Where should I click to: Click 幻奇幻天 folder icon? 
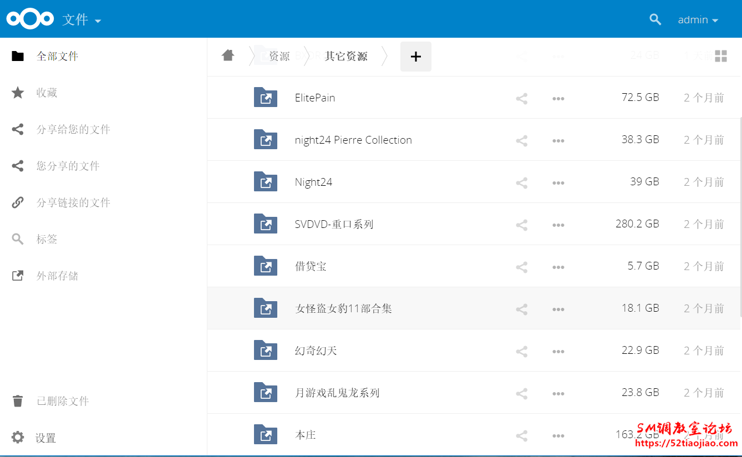pyautogui.click(x=266, y=350)
